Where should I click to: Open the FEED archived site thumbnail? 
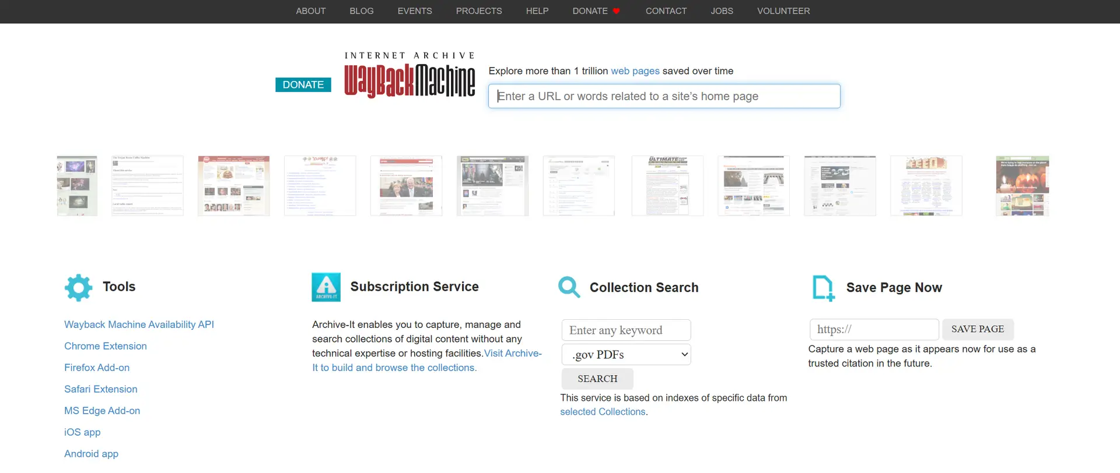pyautogui.click(x=926, y=186)
